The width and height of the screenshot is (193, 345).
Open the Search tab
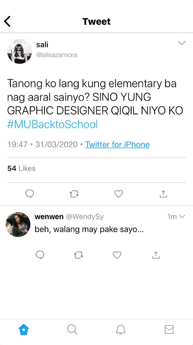72,330
